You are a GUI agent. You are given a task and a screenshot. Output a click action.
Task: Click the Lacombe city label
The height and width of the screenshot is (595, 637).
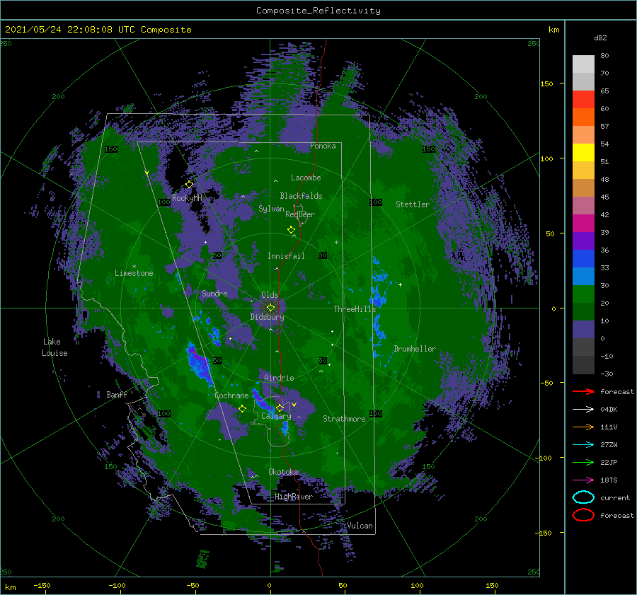click(x=306, y=178)
